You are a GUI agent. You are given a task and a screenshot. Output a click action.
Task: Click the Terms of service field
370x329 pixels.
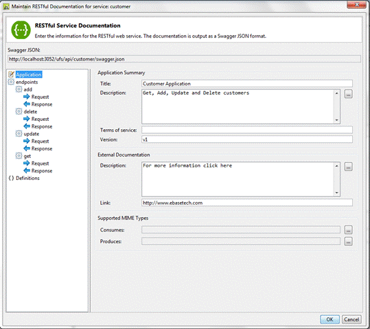247,130
